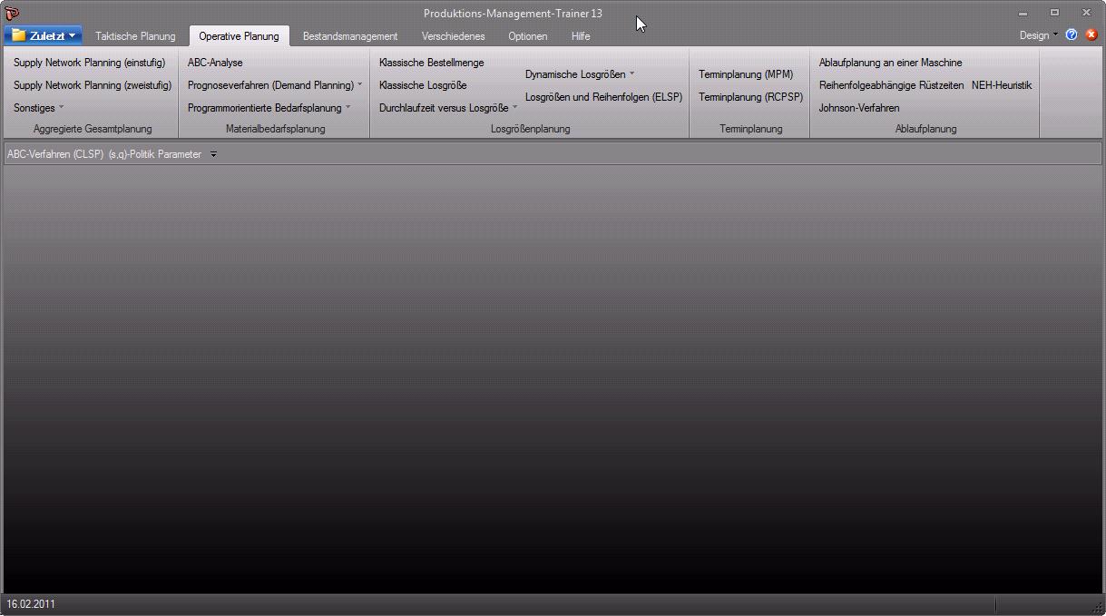Switch to the Taktische Planung tab
The image size is (1106, 616).
click(x=135, y=36)
